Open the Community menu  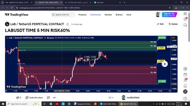click(96, 15)
